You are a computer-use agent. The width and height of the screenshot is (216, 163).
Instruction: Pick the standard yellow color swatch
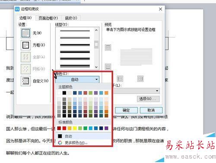[75, 128]
